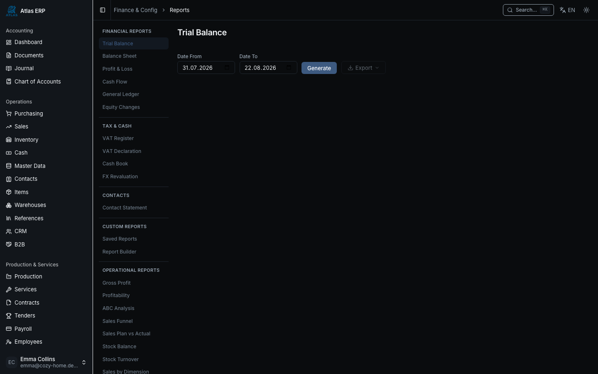Open the Export dropdown
The height and width of the screenshot is (374, 598).
coord(363,68)
